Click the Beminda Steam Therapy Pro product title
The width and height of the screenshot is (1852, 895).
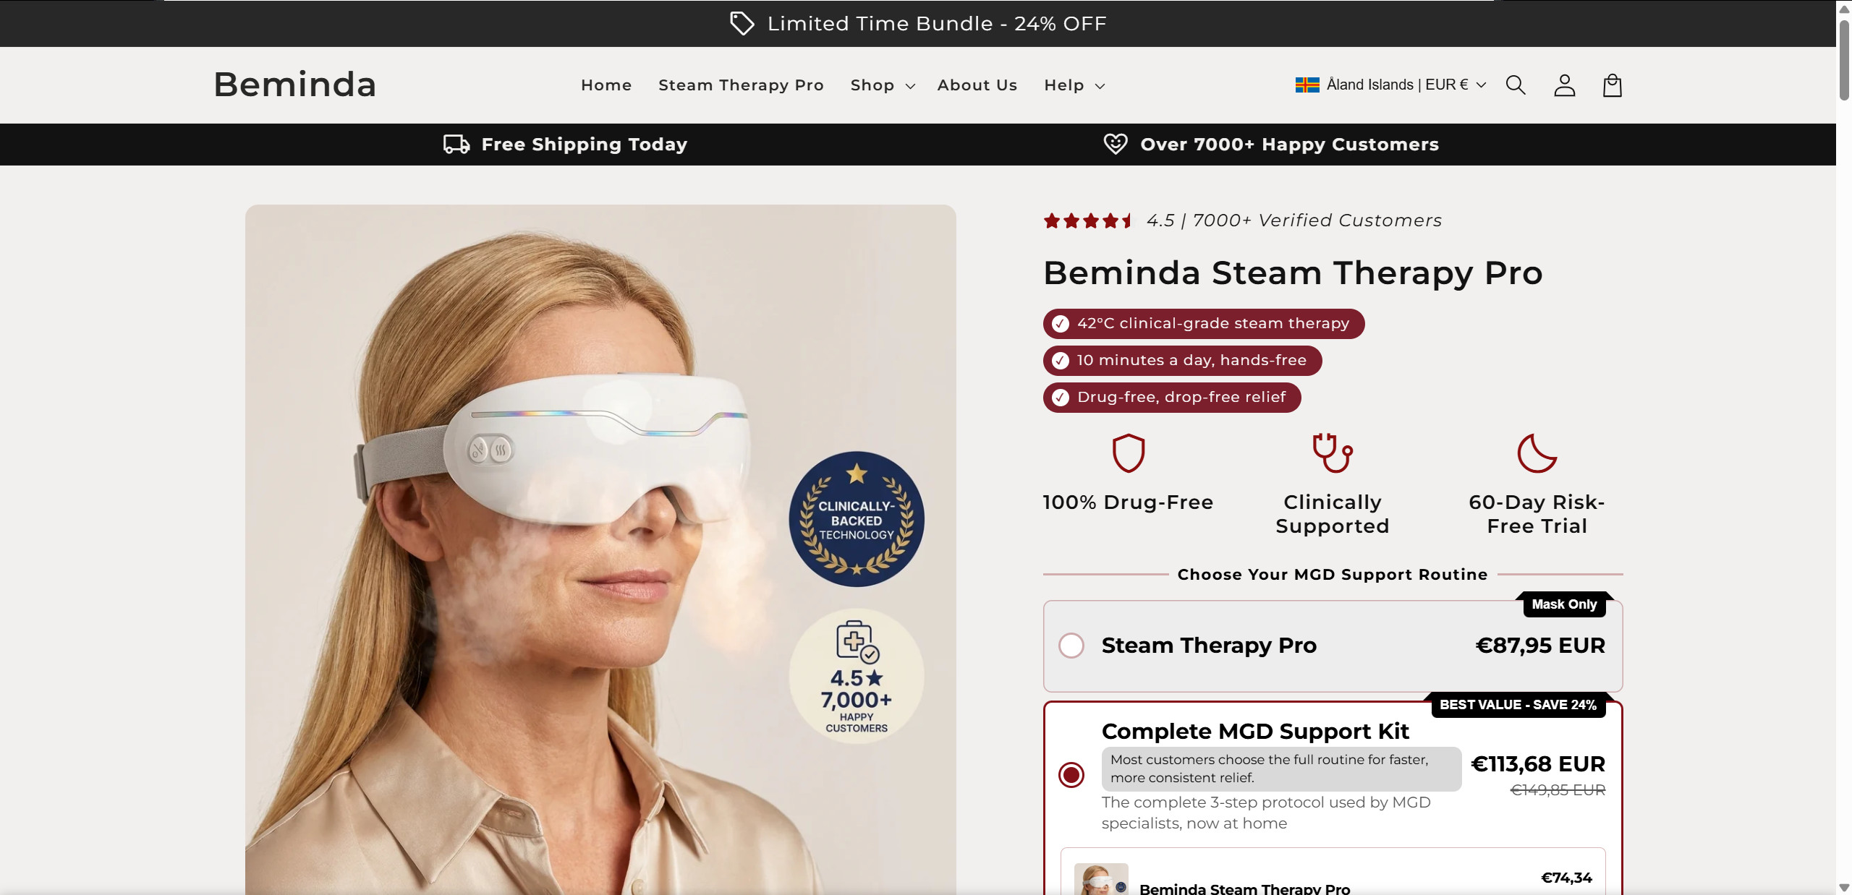click(1293, 273)
